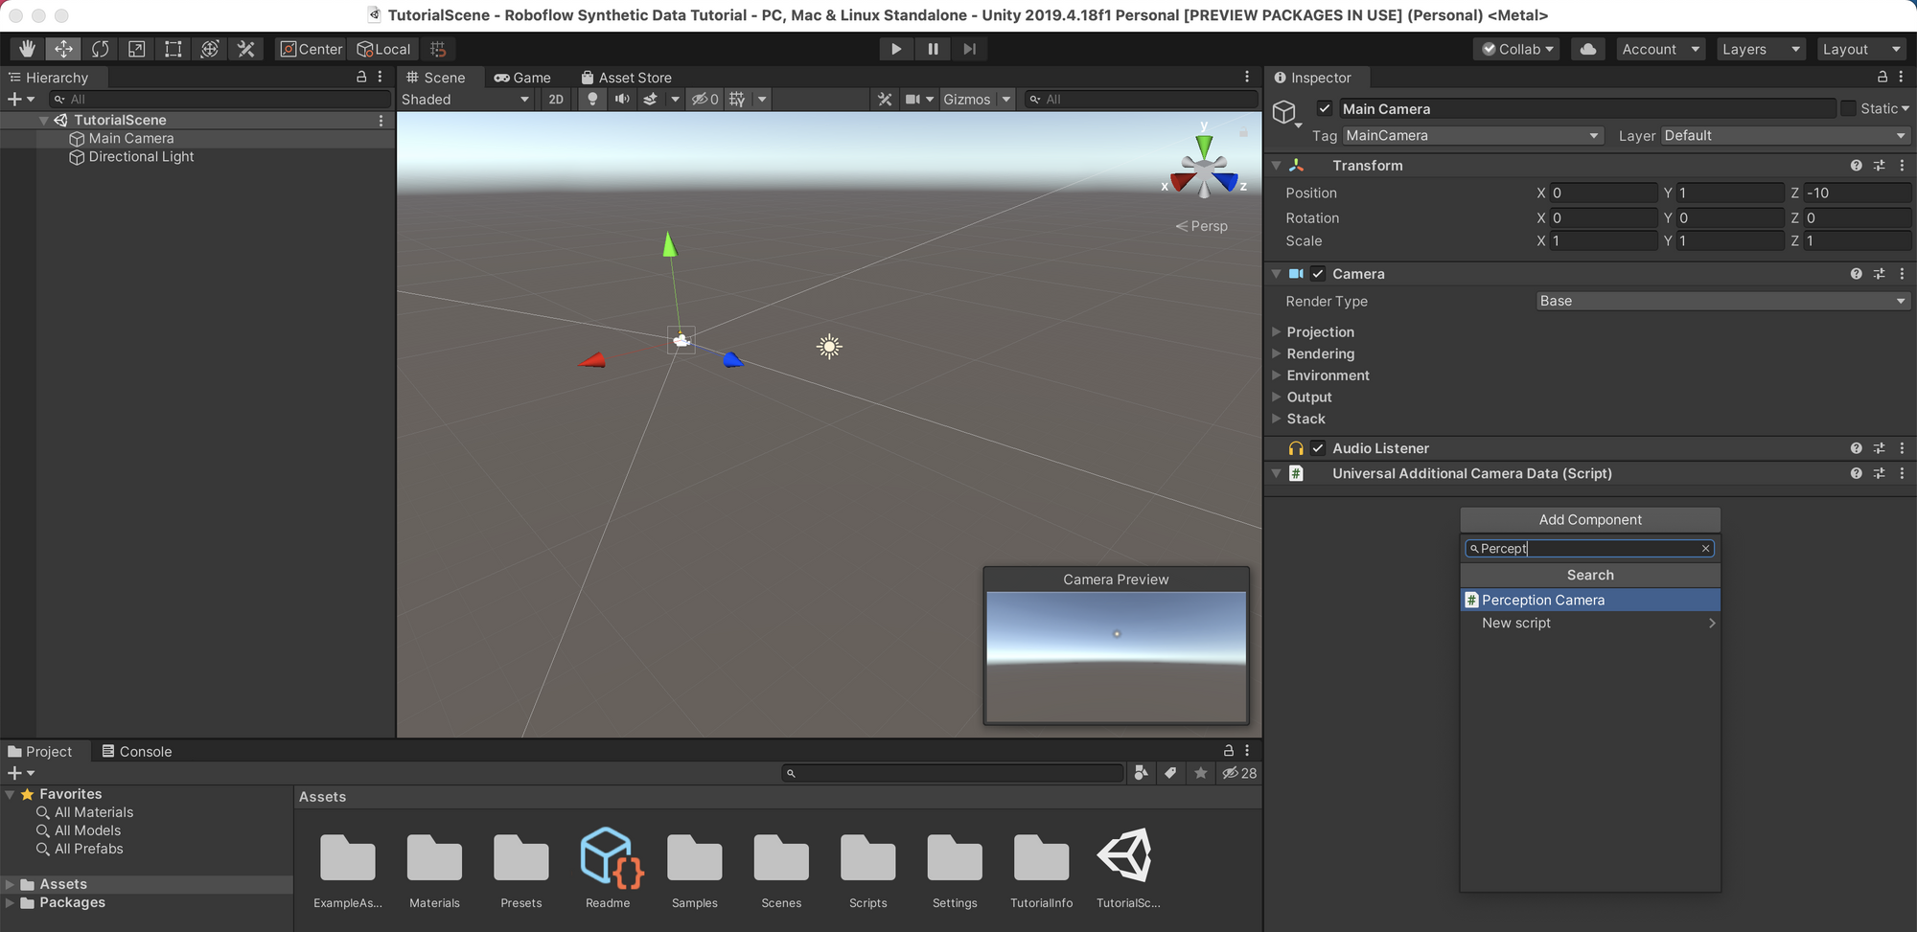This screenshot has width=1917, height=932.
Task: Switch to the Console tab
Action: 137,752
